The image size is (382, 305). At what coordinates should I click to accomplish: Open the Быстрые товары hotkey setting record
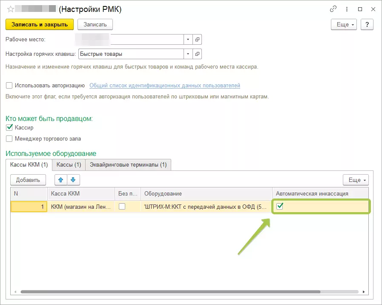coord(197,54)
